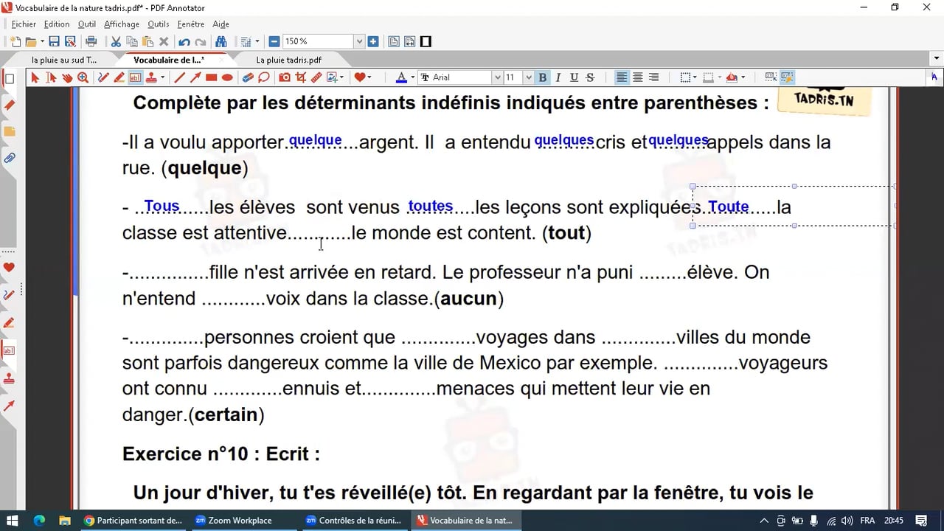Select the Ellipse shape tool
This screenshot has height=531, width=944.
[227, 77]
